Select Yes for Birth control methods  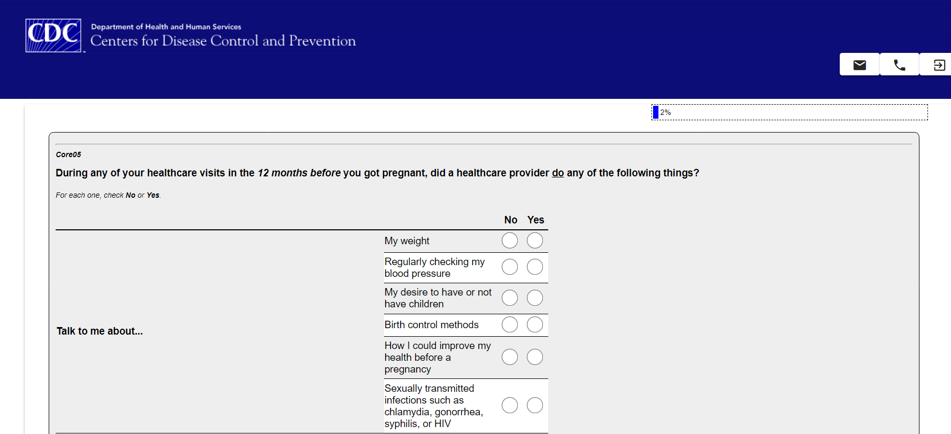(535, 324)
